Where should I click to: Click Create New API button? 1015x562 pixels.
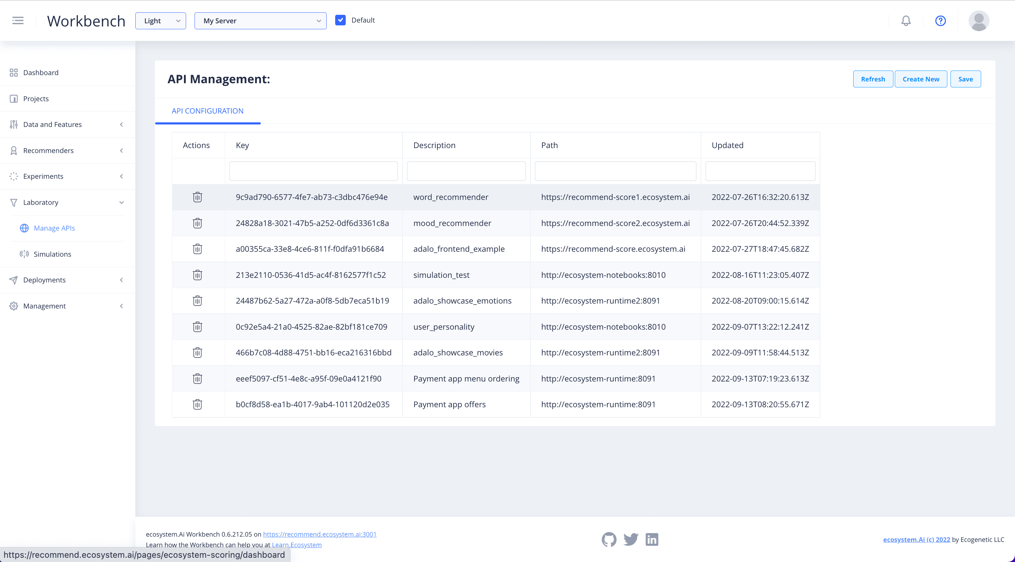[921, 79]
